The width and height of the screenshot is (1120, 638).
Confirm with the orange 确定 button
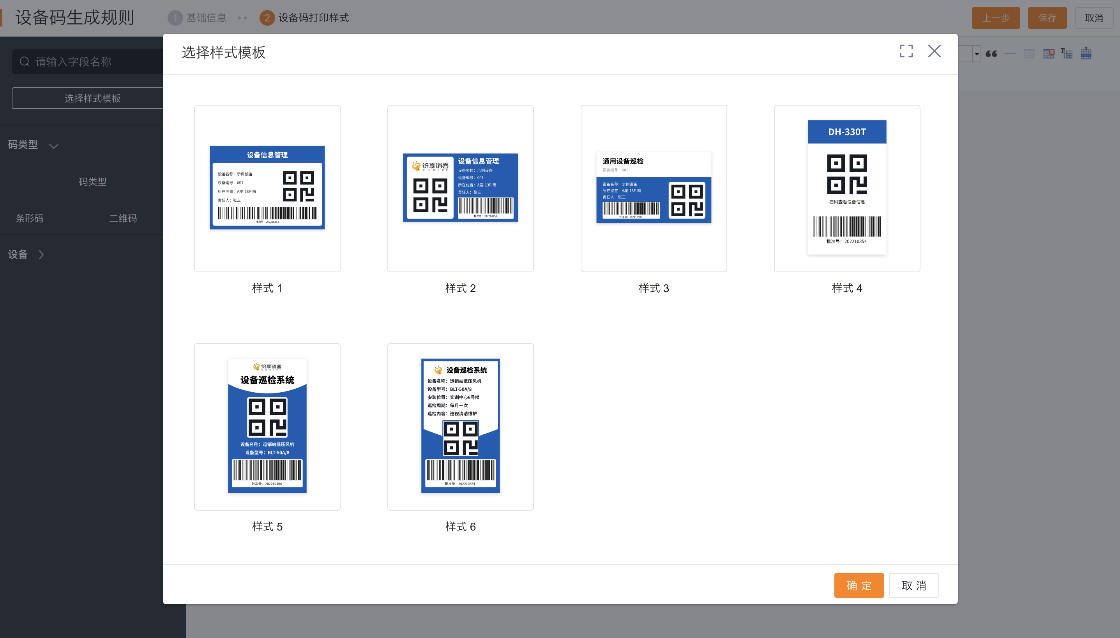tap(859, 585)
